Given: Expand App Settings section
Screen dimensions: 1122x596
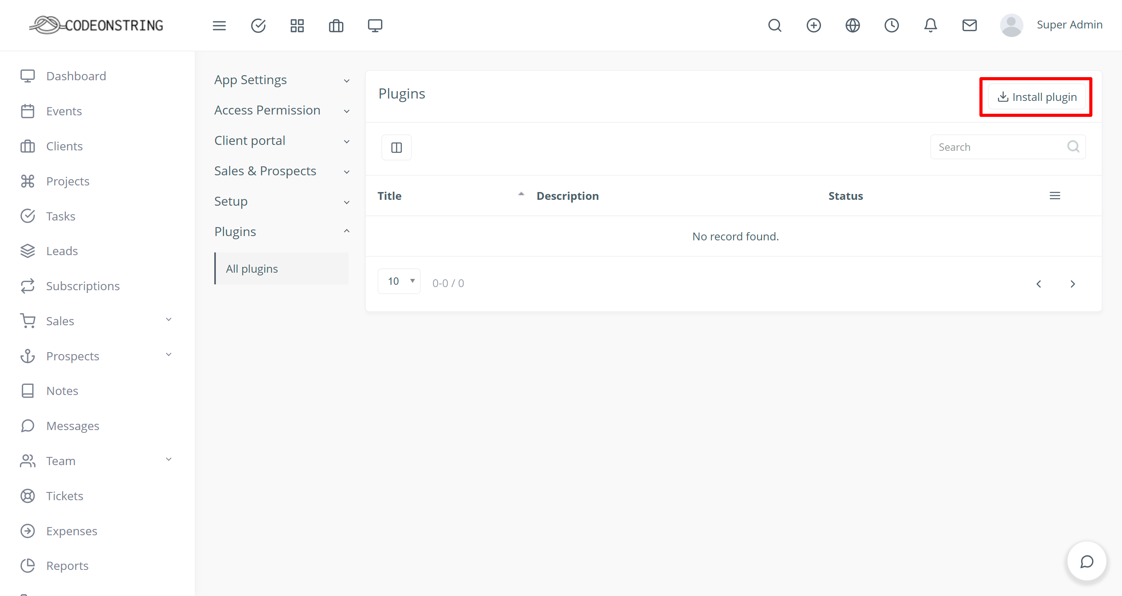Looking at the screenshot, I should click(x=282, y=80).
